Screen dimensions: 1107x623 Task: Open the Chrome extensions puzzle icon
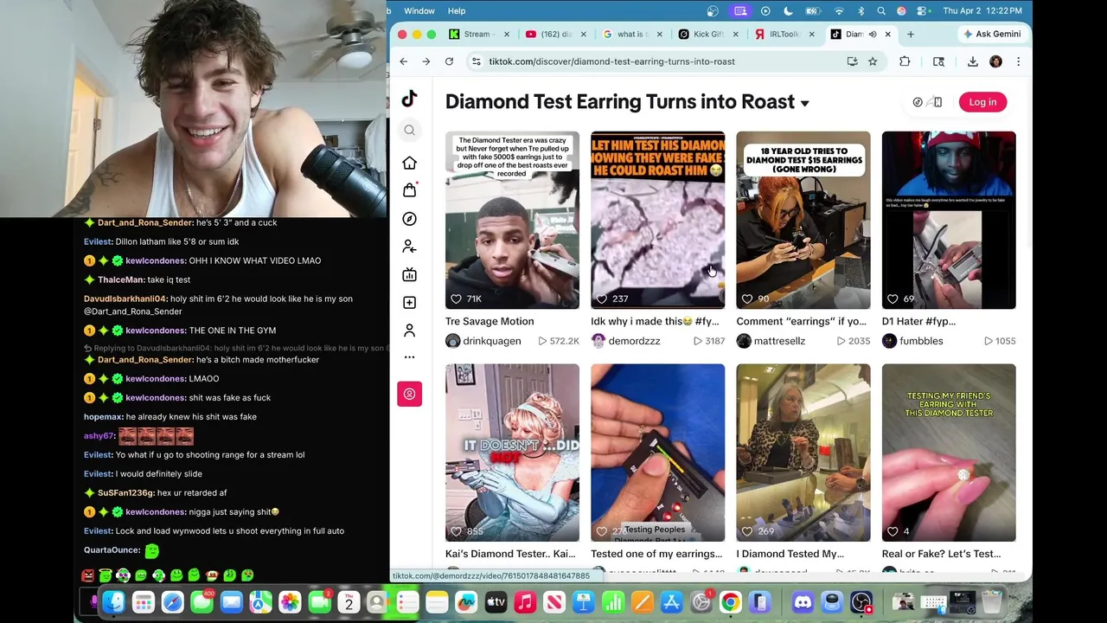tap(905, 61)
